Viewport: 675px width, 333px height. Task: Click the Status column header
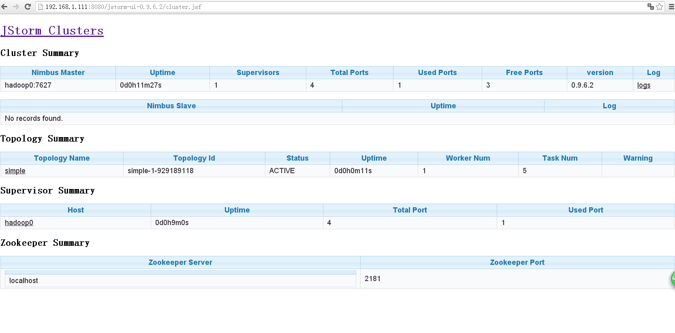click(297, 158)
